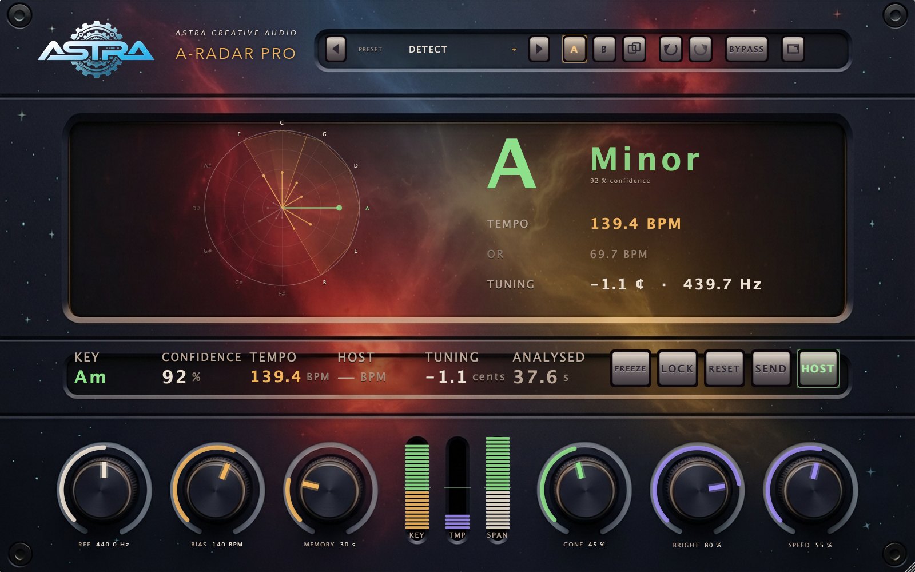The image size is (915, 572).
Task: Undo the last change
Action: pyautogui.click(x=671, y=49)
